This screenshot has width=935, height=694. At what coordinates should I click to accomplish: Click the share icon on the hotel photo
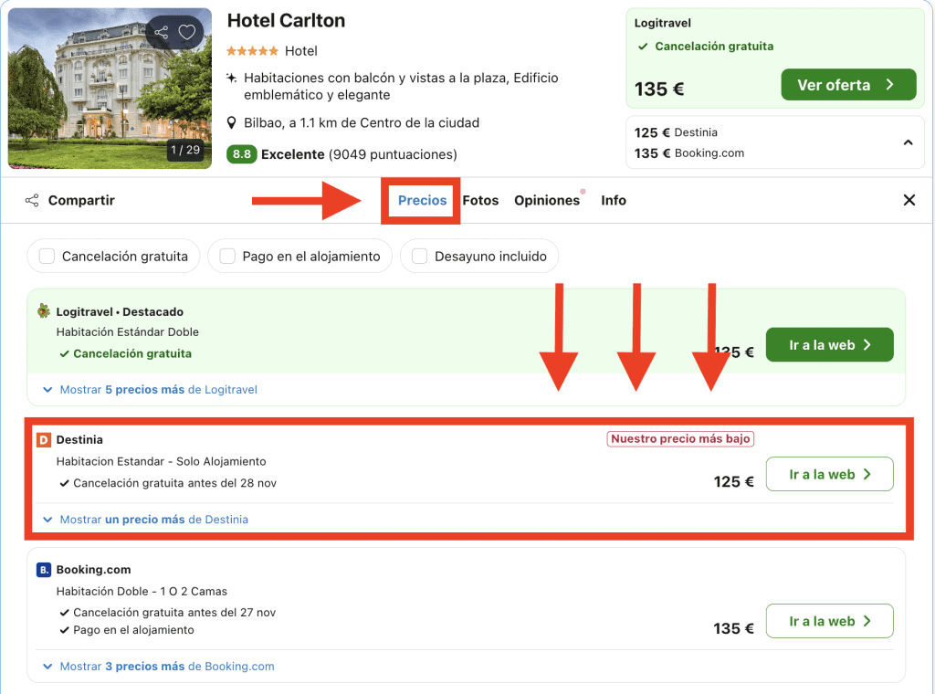tap(162, 33)
